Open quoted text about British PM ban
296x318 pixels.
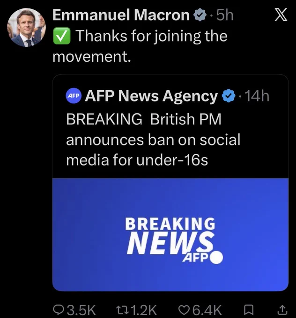153,139
